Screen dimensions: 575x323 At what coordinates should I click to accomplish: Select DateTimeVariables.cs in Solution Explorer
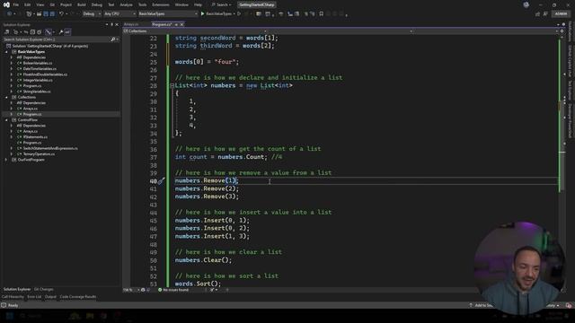pyautogui.click(x=40, y=69)
